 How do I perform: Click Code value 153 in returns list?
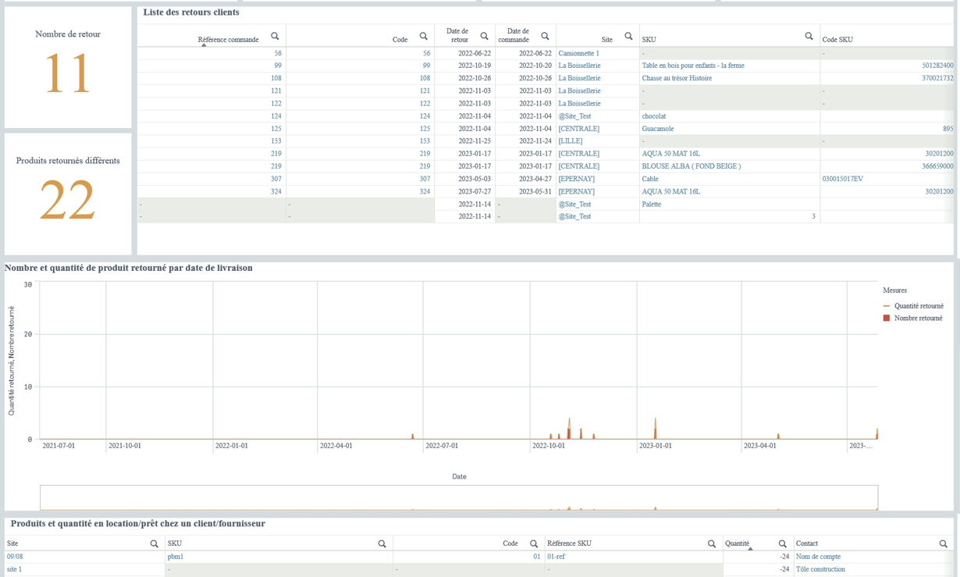tap(425, 141)
